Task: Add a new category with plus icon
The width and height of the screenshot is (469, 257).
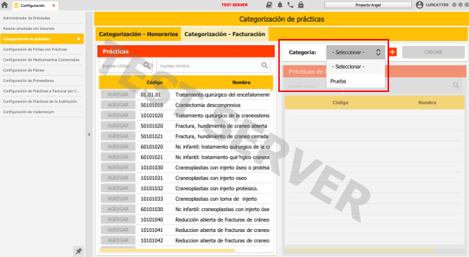Action: click(x=392, y=52)
